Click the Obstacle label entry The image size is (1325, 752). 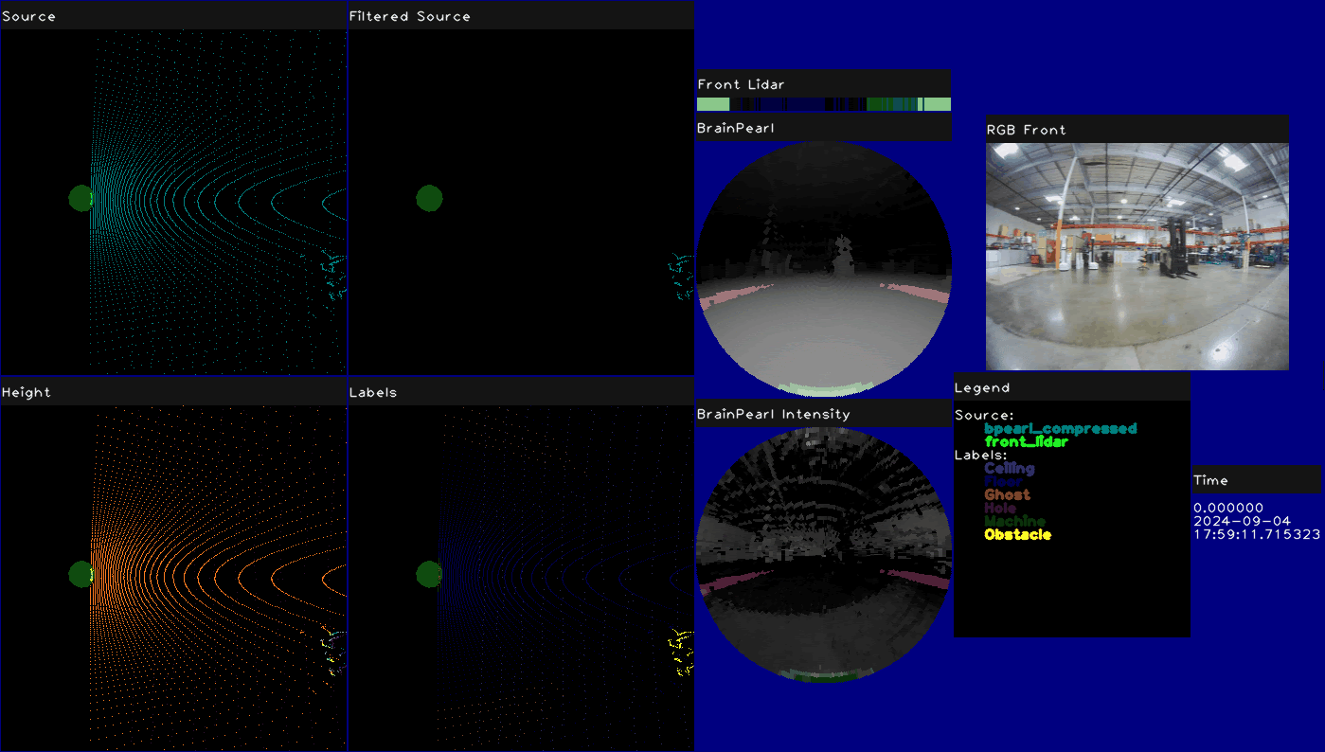coord(1017,534)
